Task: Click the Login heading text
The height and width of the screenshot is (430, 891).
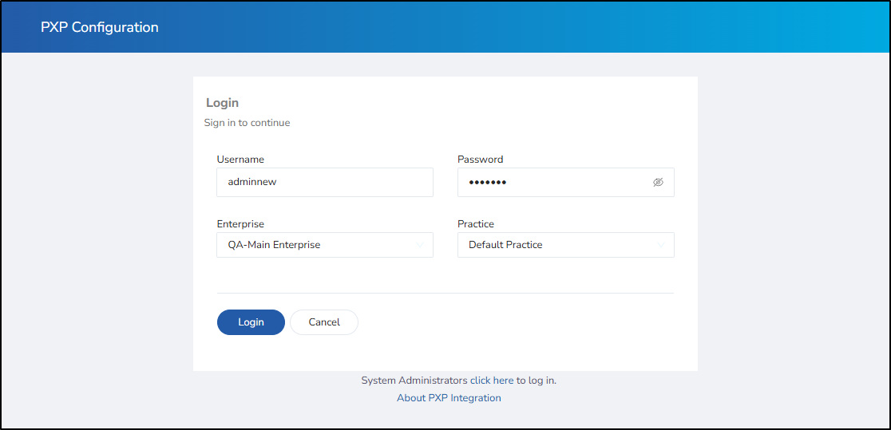Action: pos(222,103)
